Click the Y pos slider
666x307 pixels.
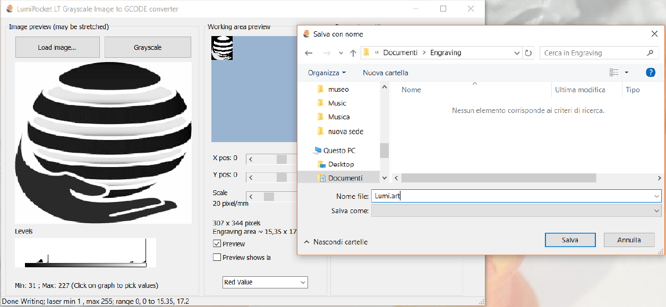click(x=281, y=177)
